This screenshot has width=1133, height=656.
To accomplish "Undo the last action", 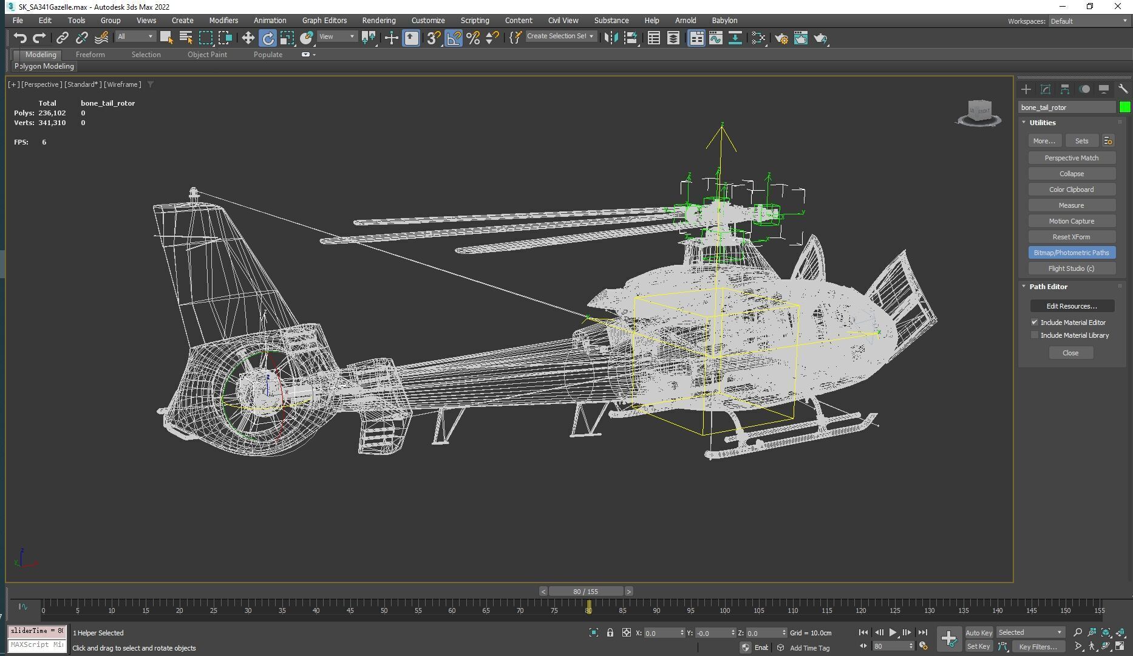I will coord(20,38).
